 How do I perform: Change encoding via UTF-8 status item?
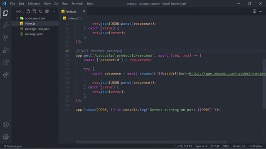click(215, 146)
